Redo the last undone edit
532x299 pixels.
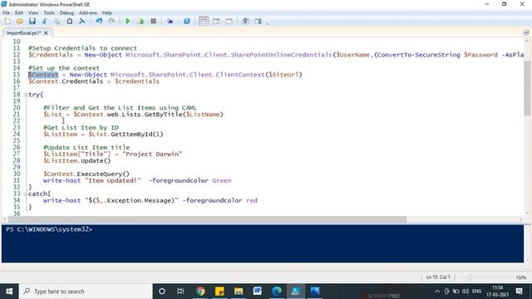click(111, 22)
